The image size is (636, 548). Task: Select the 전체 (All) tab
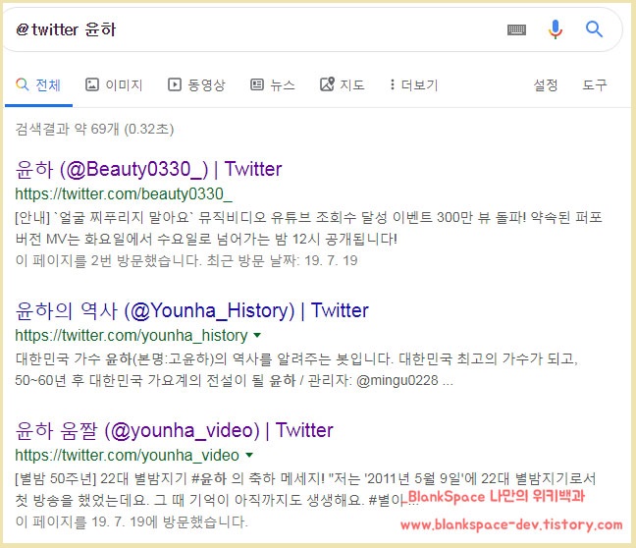(38, 84)
